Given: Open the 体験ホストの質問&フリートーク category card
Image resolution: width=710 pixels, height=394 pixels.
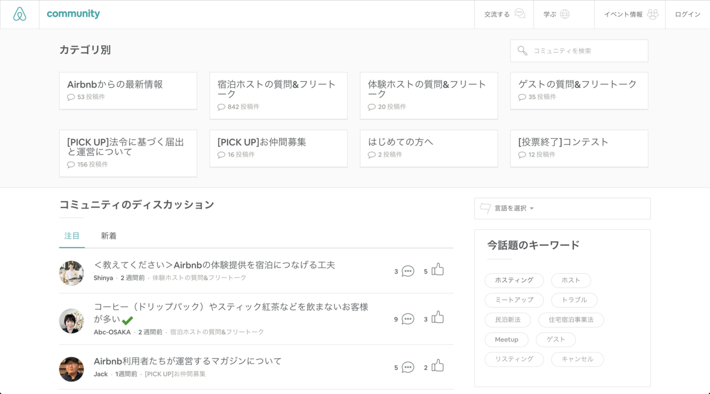Looking at the screenshot, I should pos(429,95).
